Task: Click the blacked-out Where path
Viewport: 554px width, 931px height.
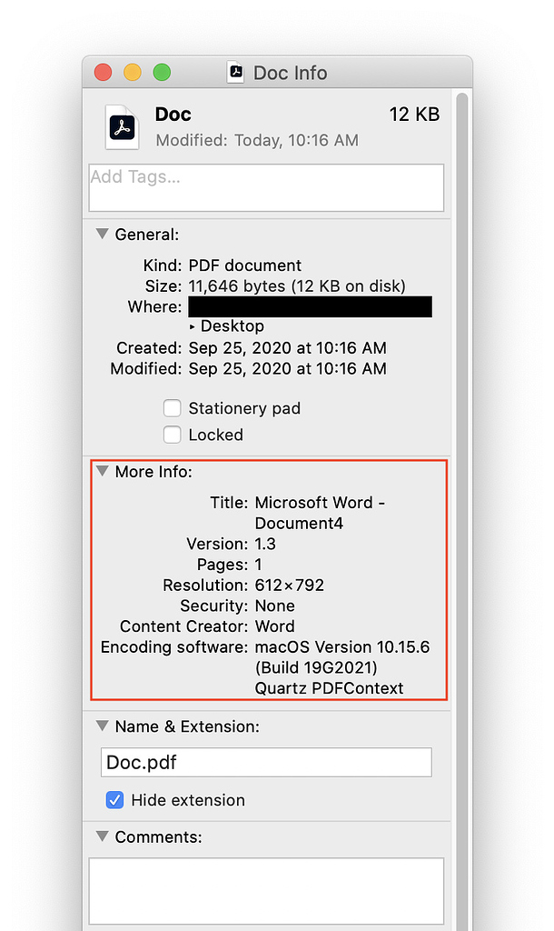Action: point(310,306)
